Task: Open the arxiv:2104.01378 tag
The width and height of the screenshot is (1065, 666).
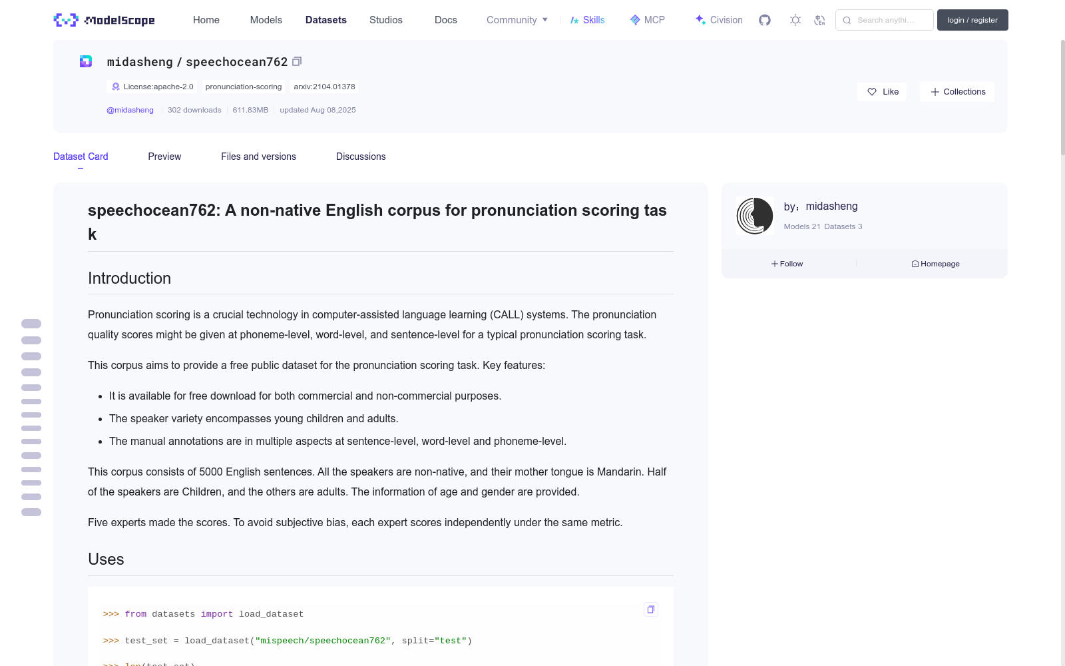Action: tap(324, 87)
